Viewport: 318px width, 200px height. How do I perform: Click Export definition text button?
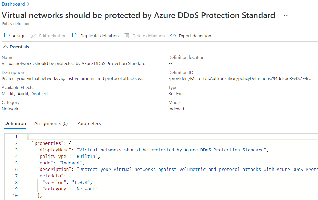point(195,36)
